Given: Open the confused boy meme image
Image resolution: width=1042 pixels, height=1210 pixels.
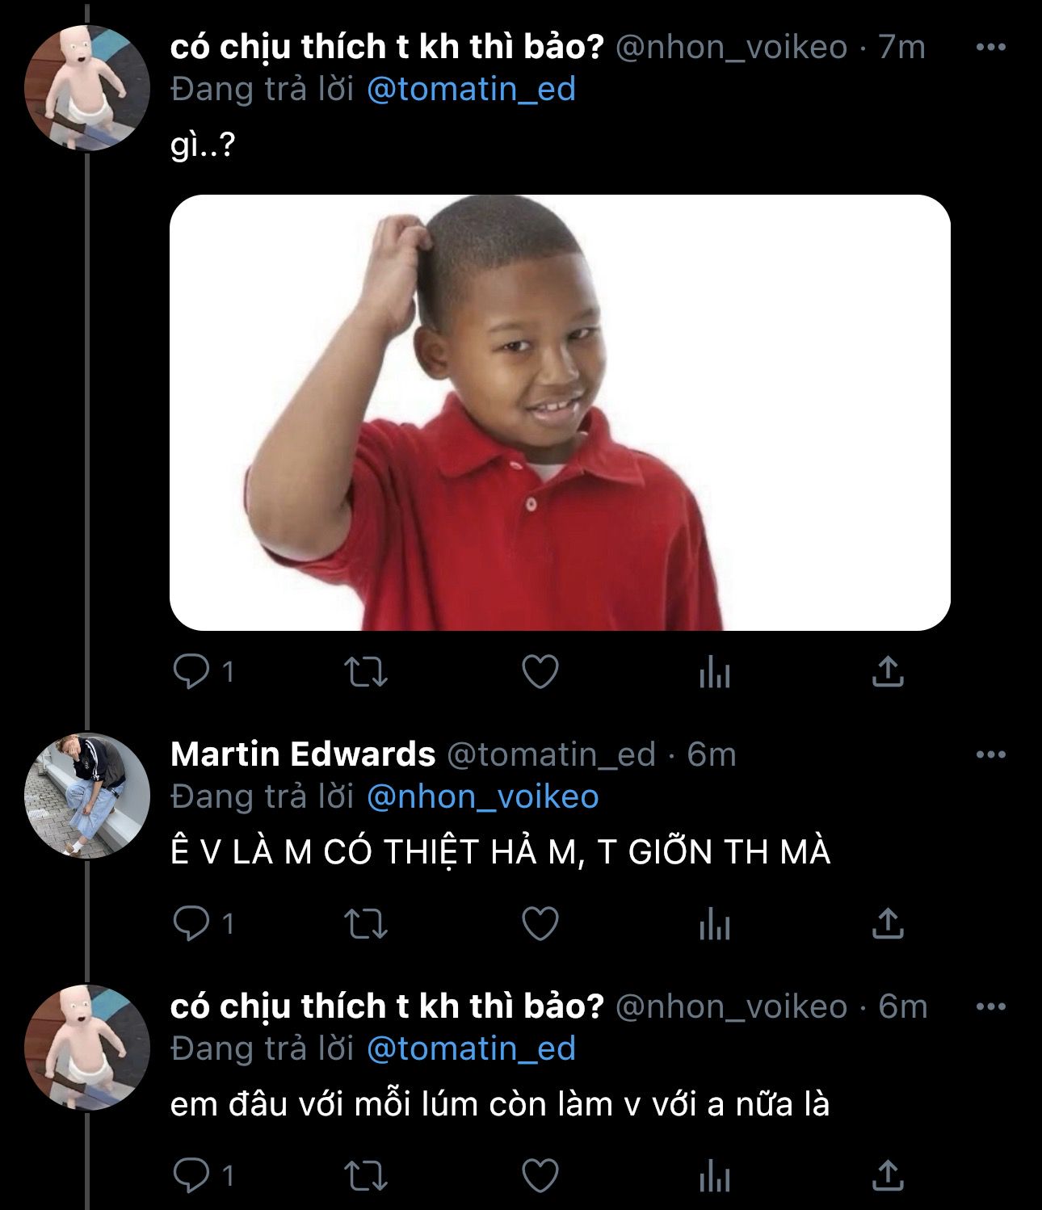Looking at the screenshot, I should click(560, 413).
